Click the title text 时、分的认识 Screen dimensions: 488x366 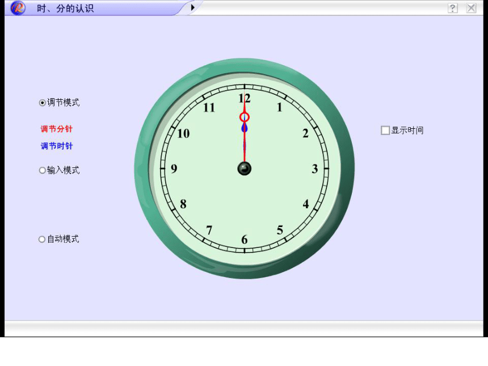[x=65, y=9]
